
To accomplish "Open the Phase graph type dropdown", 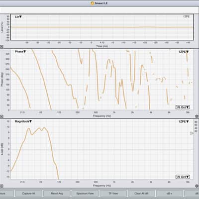I will [x=20, y=52].
